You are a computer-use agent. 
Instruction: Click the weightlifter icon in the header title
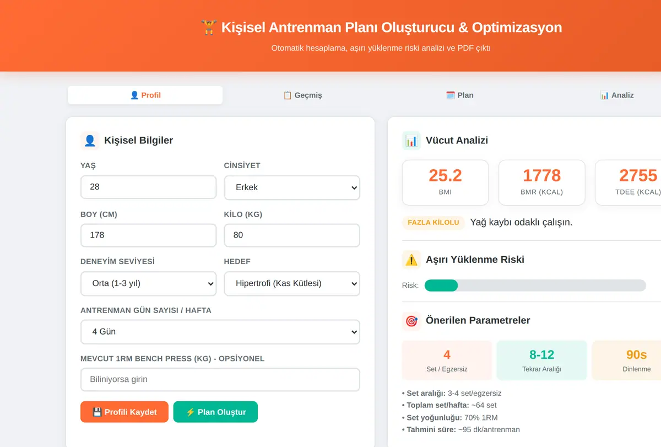pos(209,28)
